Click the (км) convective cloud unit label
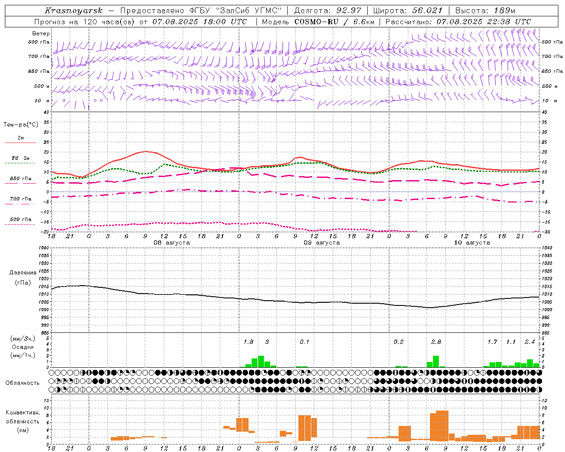This screenshot has width=565, height=452. 23,429
